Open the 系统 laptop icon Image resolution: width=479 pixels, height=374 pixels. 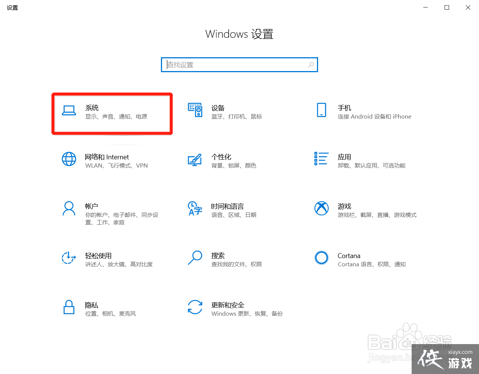coord(69,110)
